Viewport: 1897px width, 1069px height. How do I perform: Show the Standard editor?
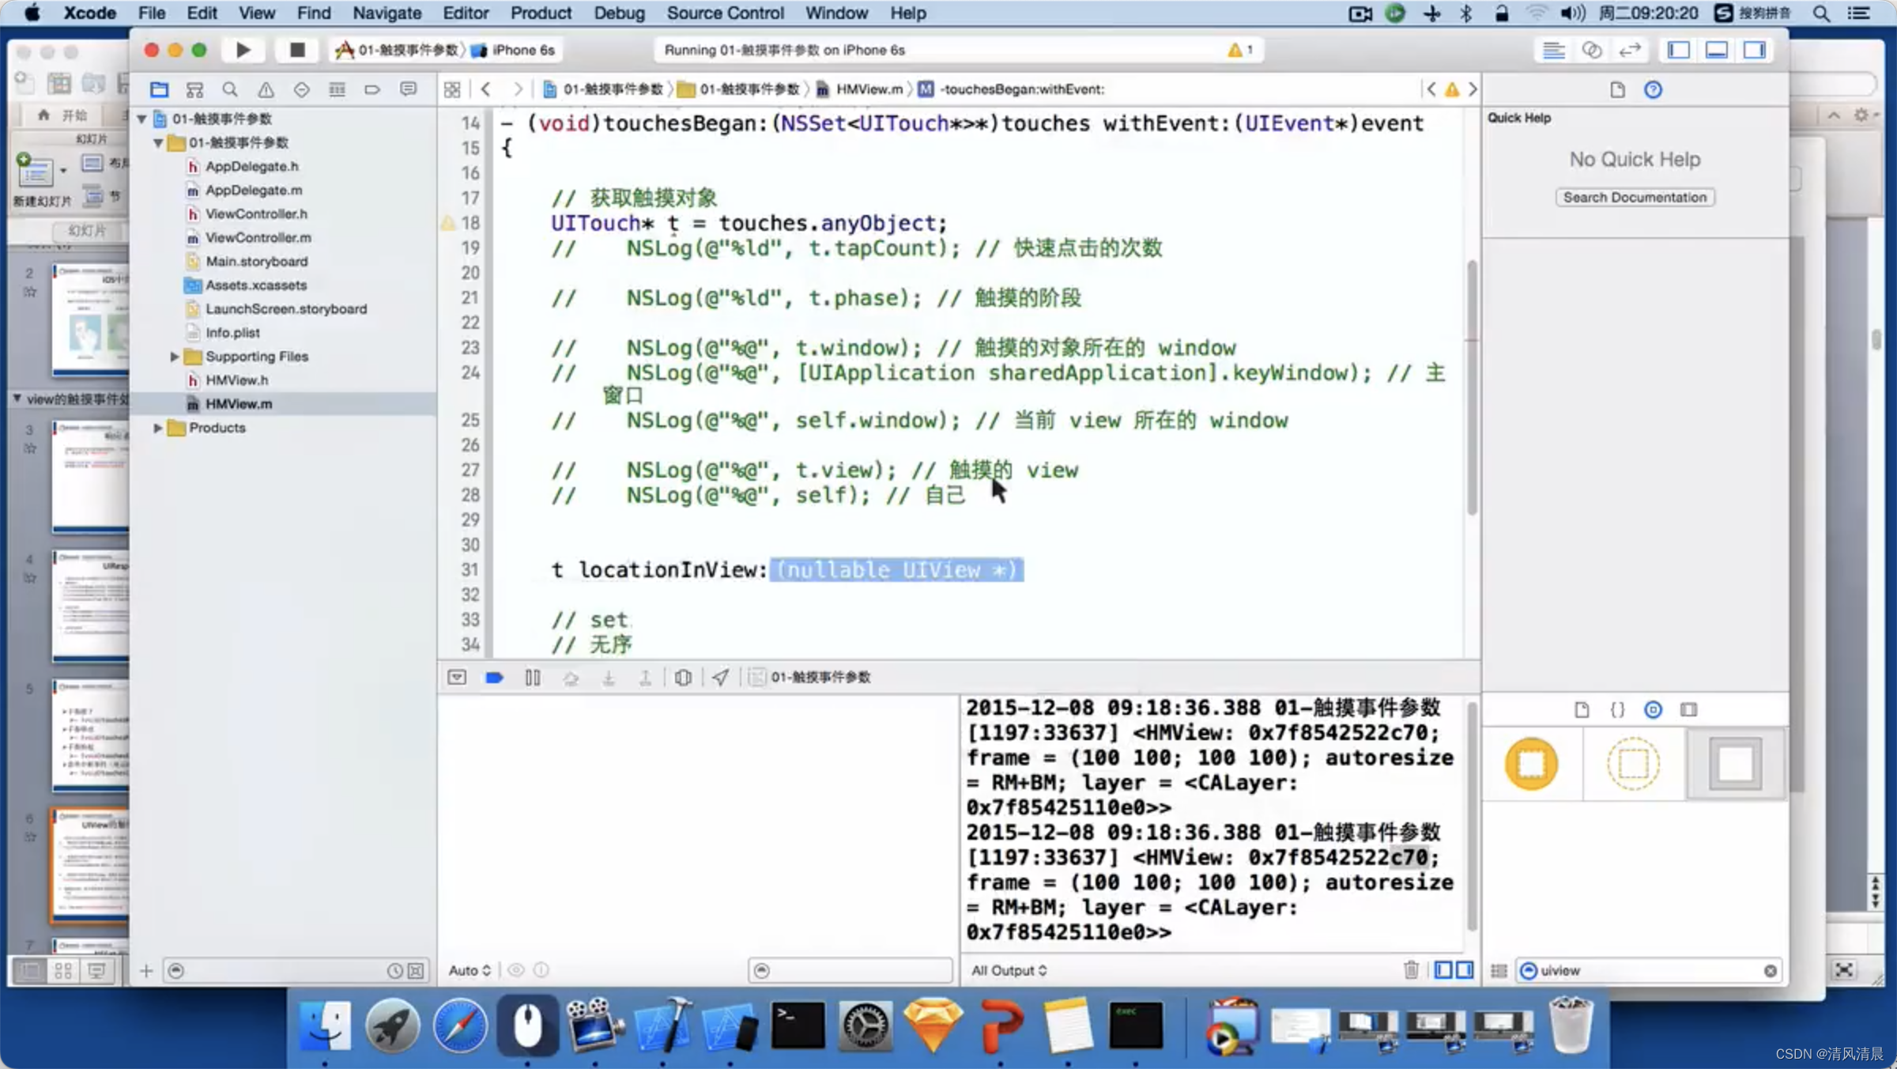pos(1554,51)
